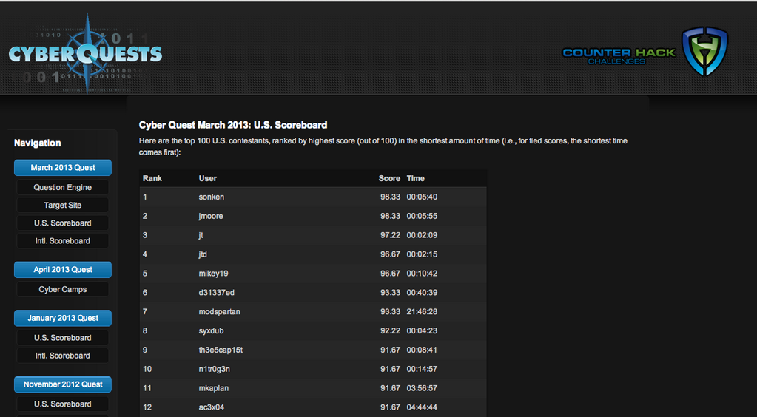This screenshot has width=757, height=417.
Task: Open U.S. Scoreboard under March 2013 Quest
Action: (x=63, y=223)
